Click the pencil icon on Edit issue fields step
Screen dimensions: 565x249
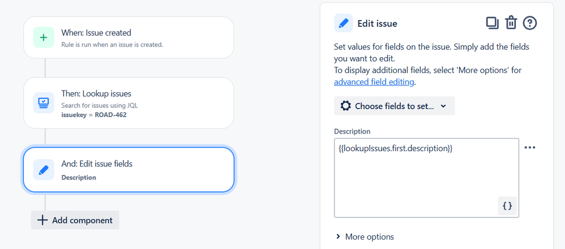[x=44, y=170]
